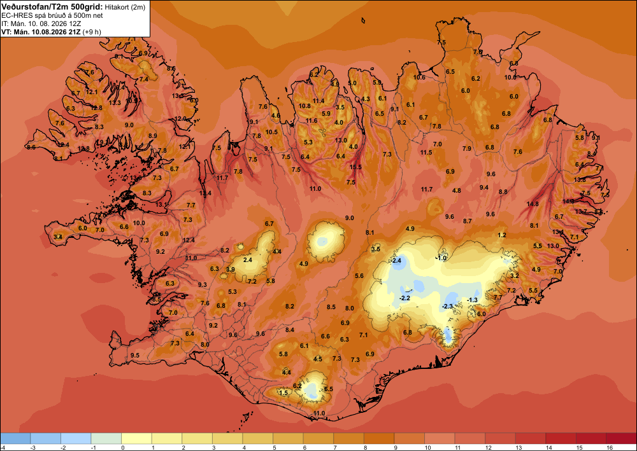Pick the legend color box between 4 and 5
Viewport: 637px width, 451px height.
pyautogui.click(x=258, y=438)
